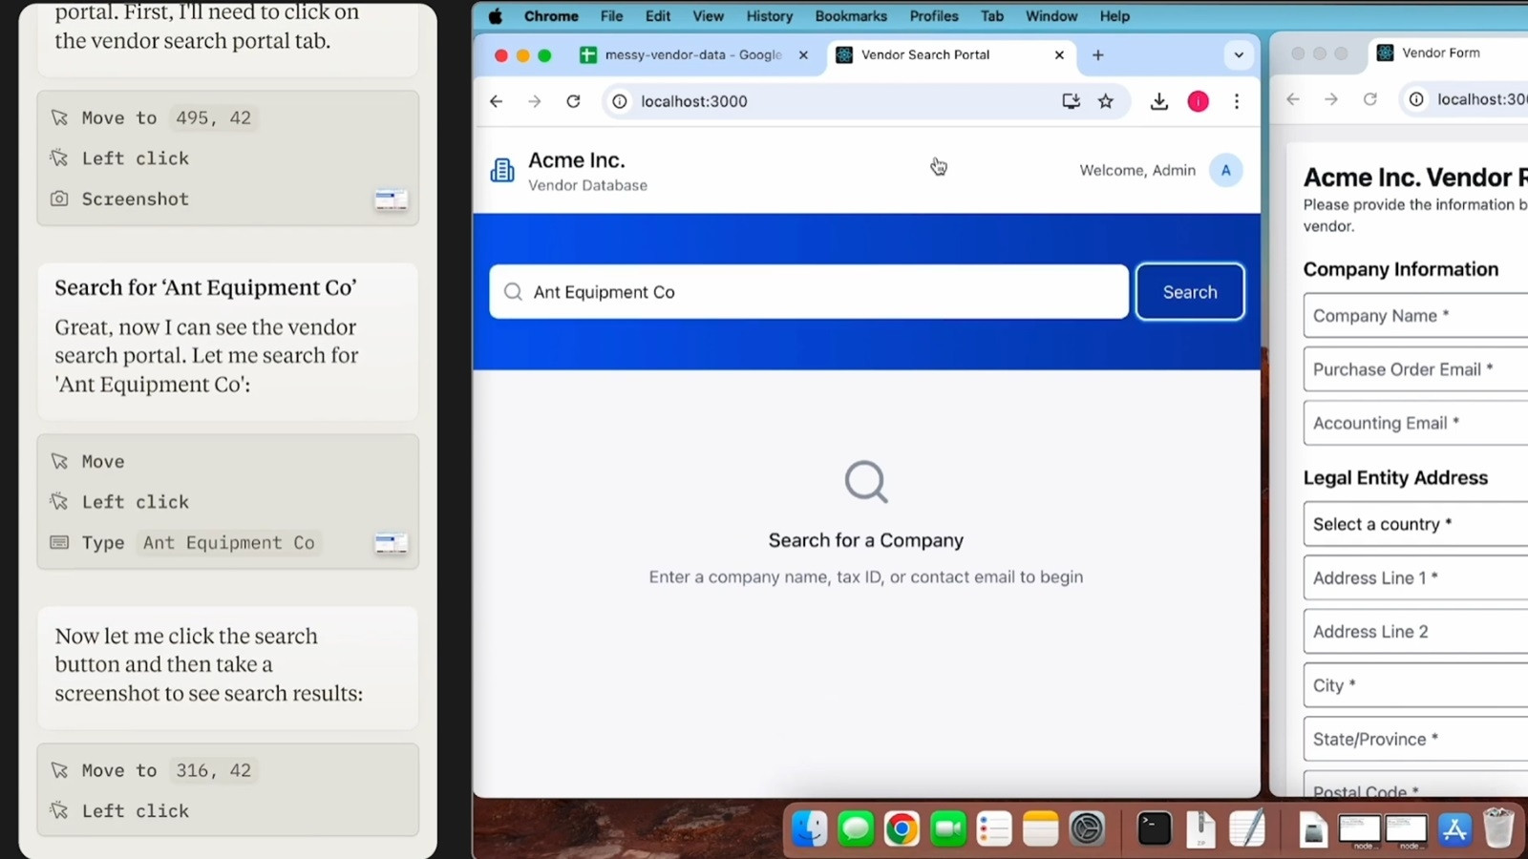Image resolution: width=1528 pixels, height=859 pixels.
Task: Open Messages from the Dock
Action: 856,828
